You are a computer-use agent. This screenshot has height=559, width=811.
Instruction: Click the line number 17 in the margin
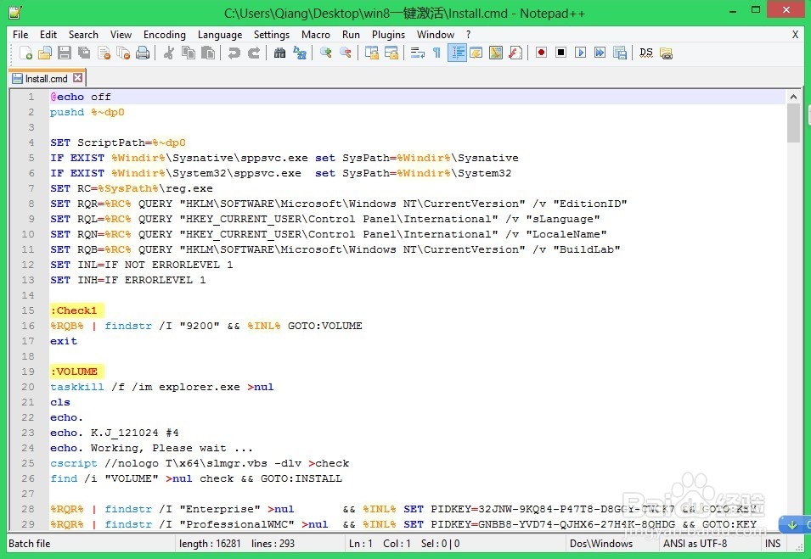(28, 341)
